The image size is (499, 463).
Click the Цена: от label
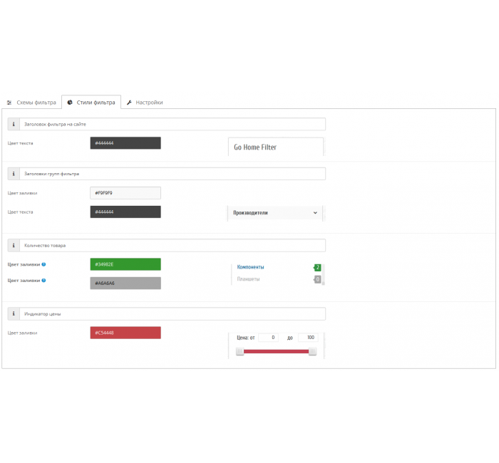tap(246, 338)
